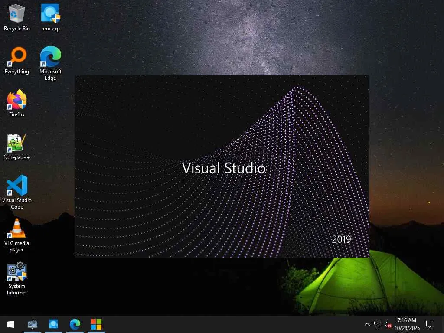Select the Firefox desktop shortcut

[x=17, y=103]
